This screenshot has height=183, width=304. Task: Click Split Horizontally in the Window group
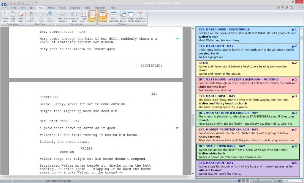[x=114, y=16]
